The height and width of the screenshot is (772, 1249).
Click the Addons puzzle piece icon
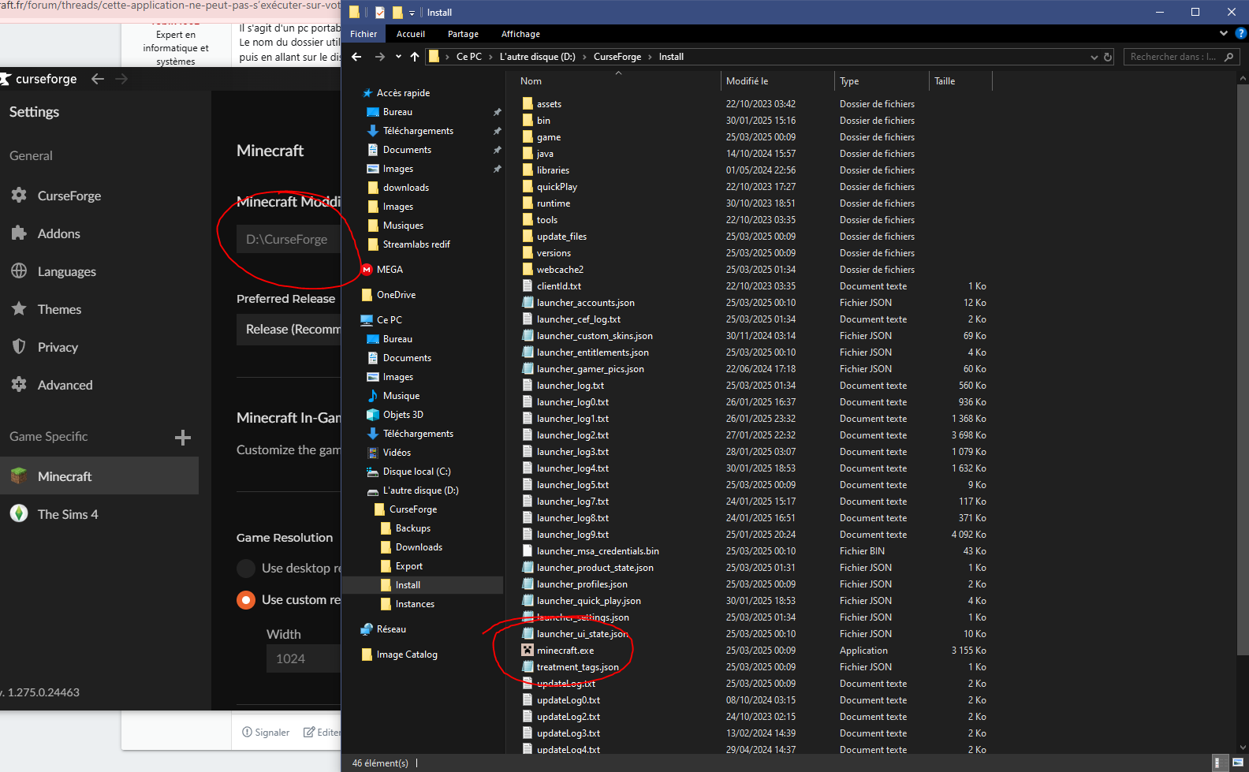tap(19, 233)
